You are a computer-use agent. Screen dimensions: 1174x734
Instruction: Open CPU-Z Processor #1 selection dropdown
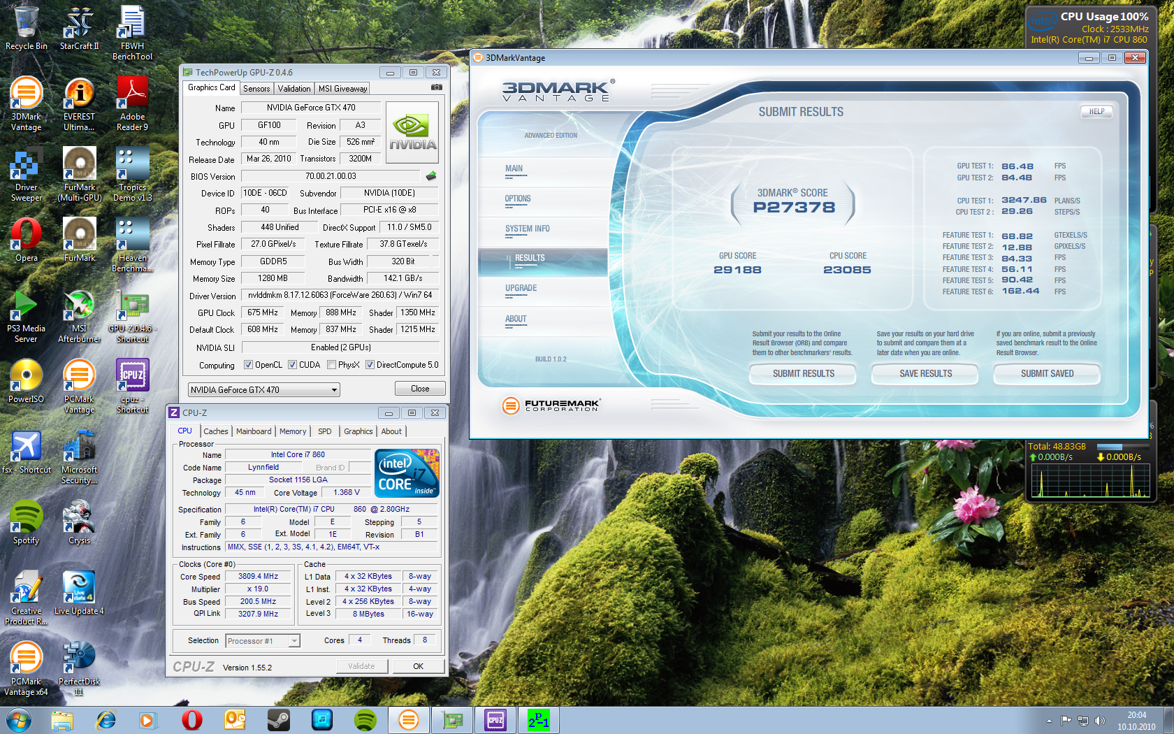(x=294, y=641)
